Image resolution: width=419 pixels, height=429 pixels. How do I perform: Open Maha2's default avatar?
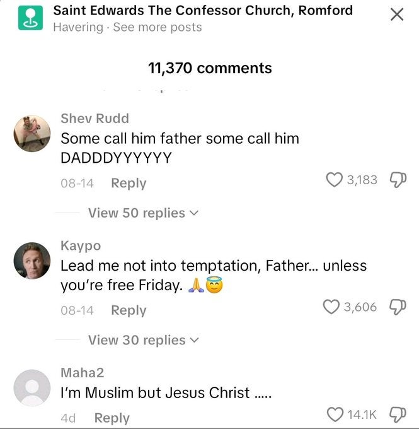click(32, 387)
